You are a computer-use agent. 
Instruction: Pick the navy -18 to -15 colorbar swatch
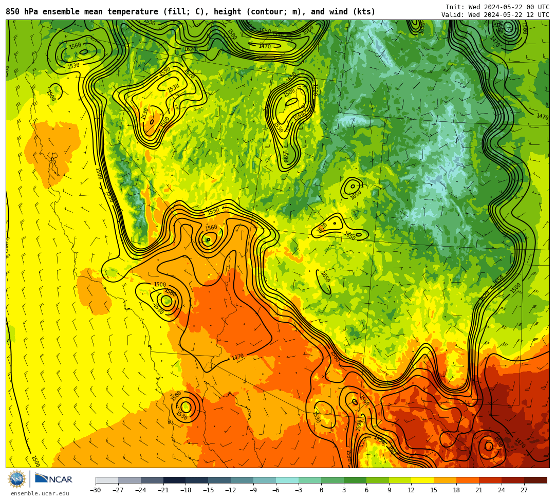(x=197, y=480)
